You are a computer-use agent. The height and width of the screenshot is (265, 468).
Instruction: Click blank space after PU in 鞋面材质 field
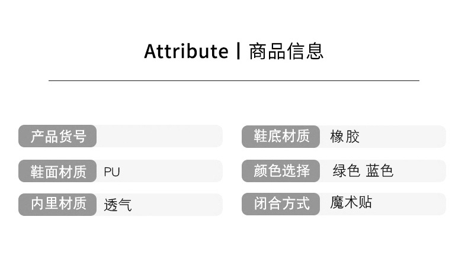pyautogui.click(x=172, y=172)
